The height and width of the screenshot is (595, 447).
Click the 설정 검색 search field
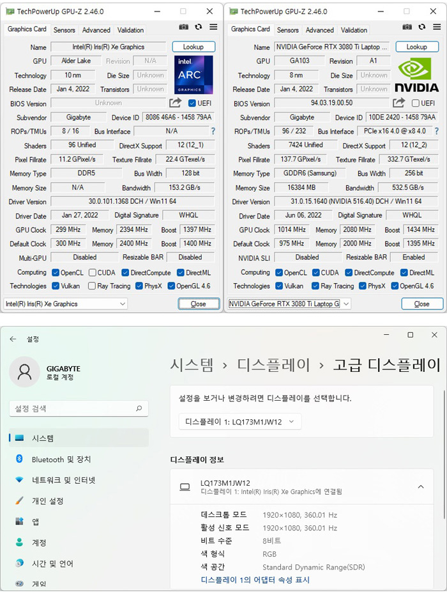tap(79, 408)
